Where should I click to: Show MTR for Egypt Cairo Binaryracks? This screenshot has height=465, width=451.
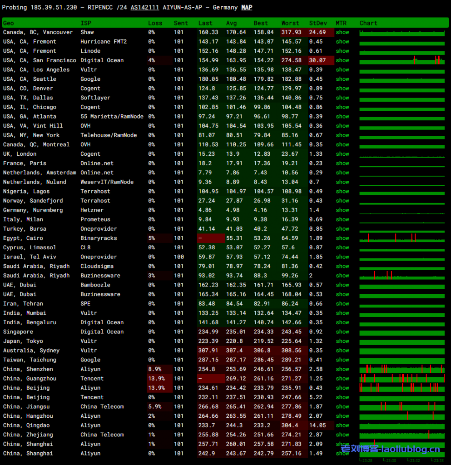[342, 238]
